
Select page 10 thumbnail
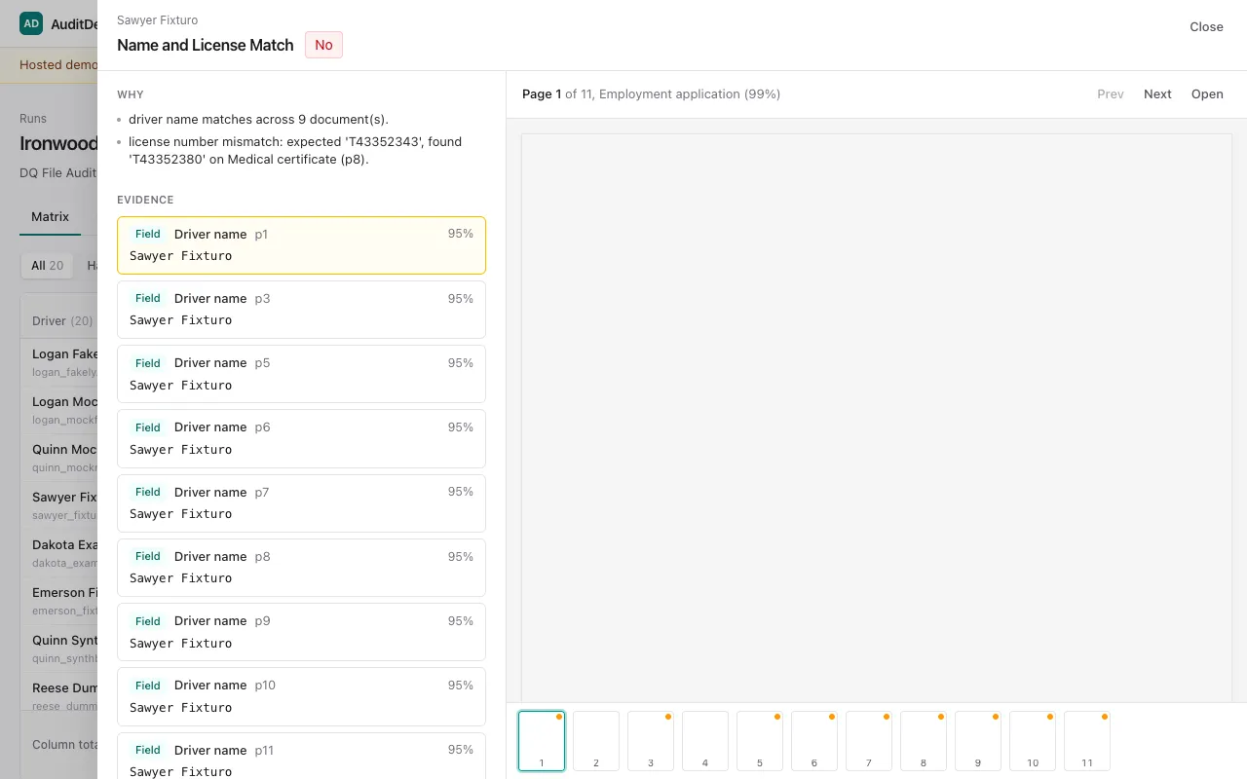coord(1033,741)
